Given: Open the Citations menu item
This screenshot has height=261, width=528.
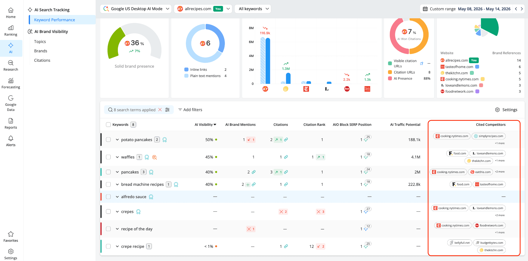Looking at the screenshot, I should [42, 60].
